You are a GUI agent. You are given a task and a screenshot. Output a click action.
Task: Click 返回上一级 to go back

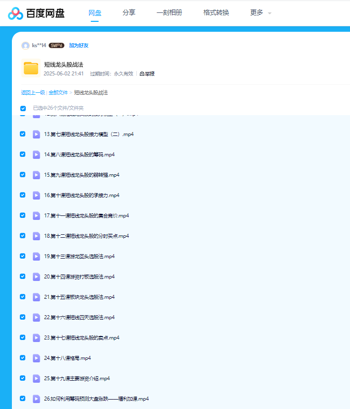coord(33,93)
